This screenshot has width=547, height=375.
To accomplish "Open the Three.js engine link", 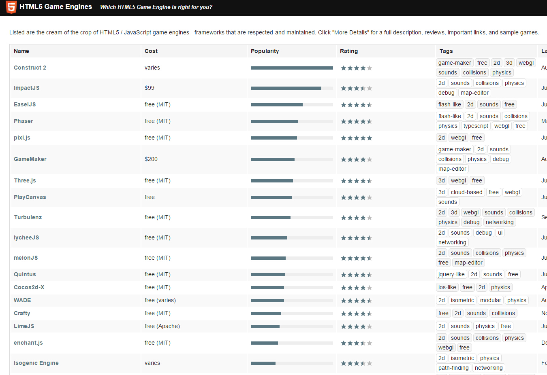I will tap(25, 180).
